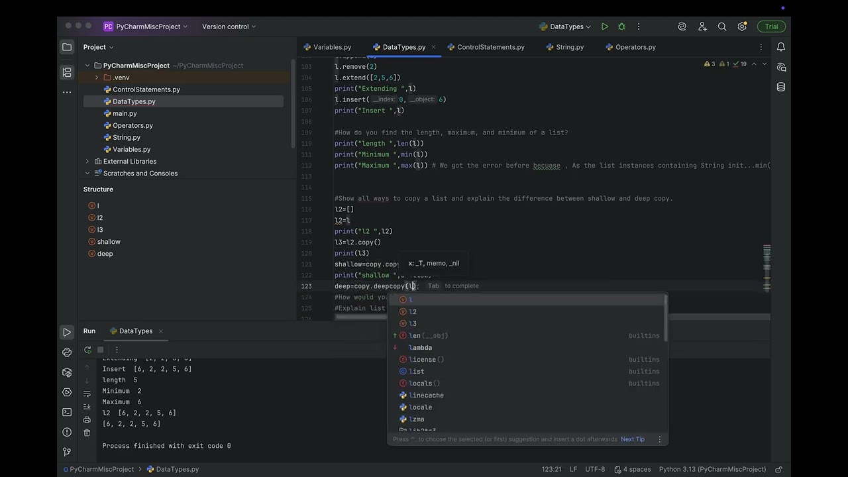Switch to ControlStatements.py tab
Image resolution: width=848 pixels, height=477 pixels.
[x=486, y=47]
